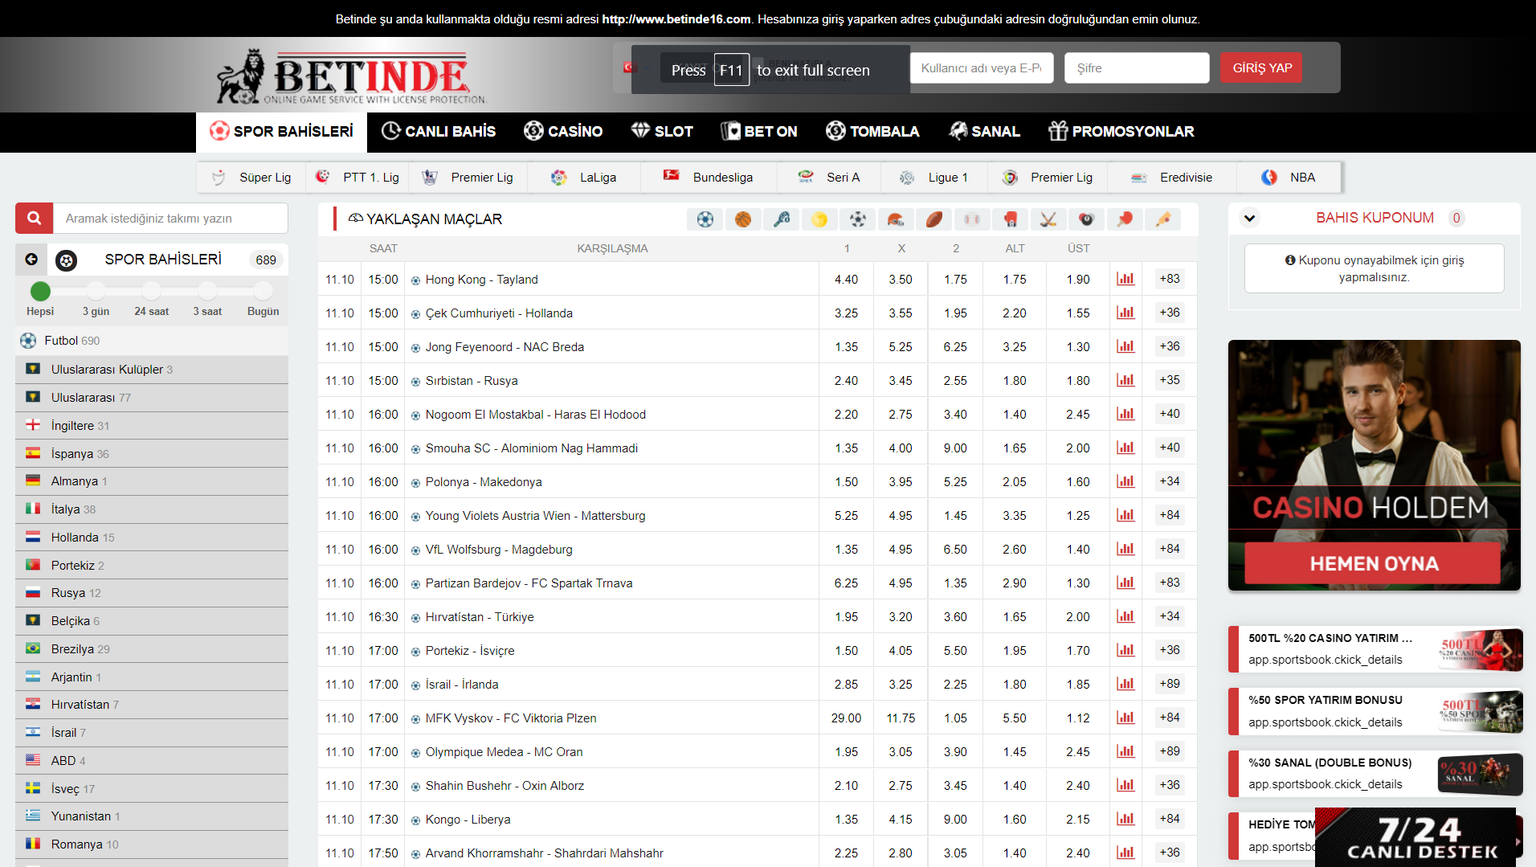Filter upcoming matches by tennis racket icon

782,219
